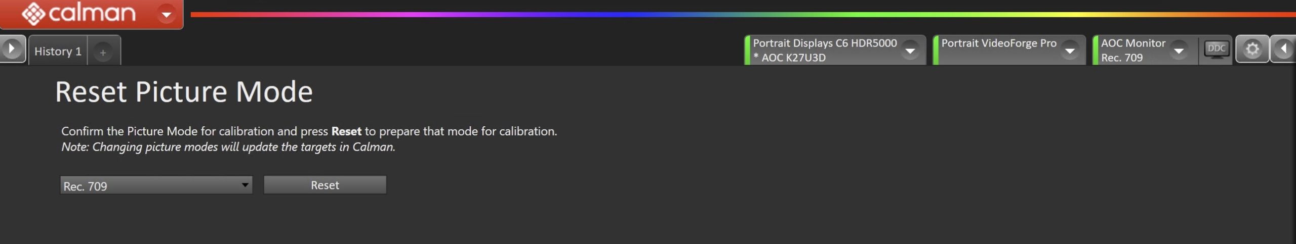
Task: Click the Calman logo icon
Action: coord(33,14)
